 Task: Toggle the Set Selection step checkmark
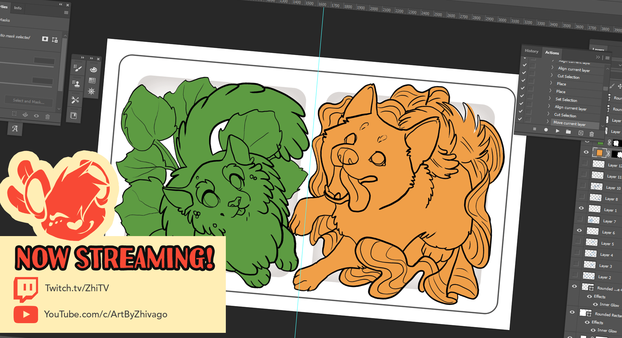pos(522,95)
